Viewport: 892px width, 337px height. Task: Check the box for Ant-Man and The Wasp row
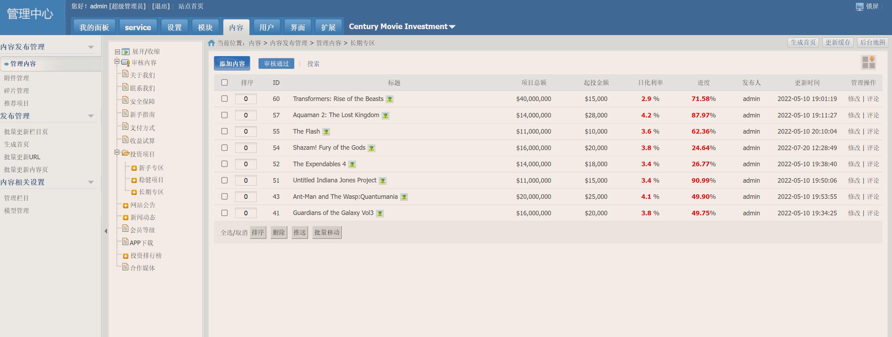tap(224, 196)
